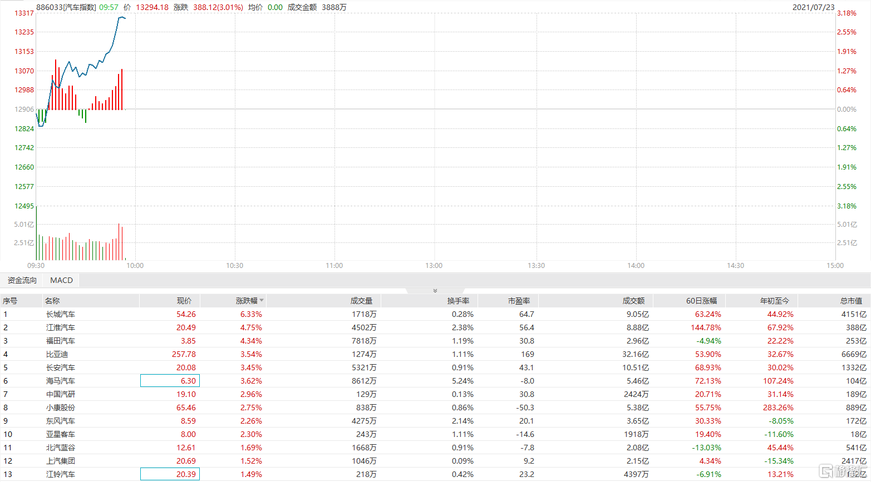Click 上汽集团 P/E ratio 9.2
The width and height of the screenshot is (871, 482).
(528, 461)
